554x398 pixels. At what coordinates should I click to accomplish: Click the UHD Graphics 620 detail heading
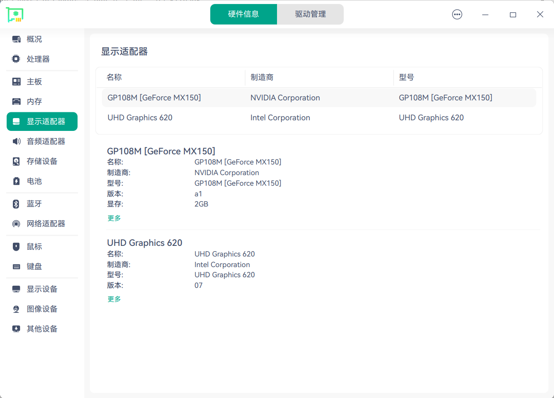144,243
